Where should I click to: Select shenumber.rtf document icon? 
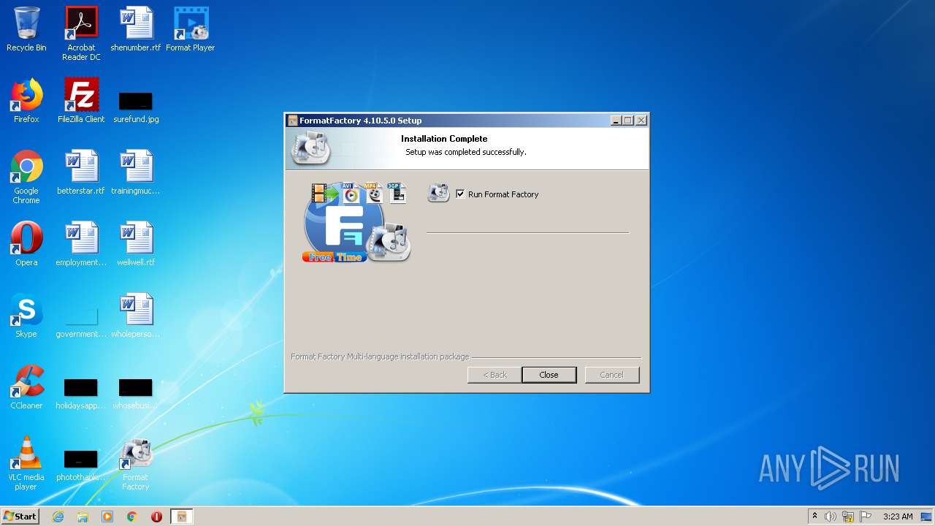point(136,29)
